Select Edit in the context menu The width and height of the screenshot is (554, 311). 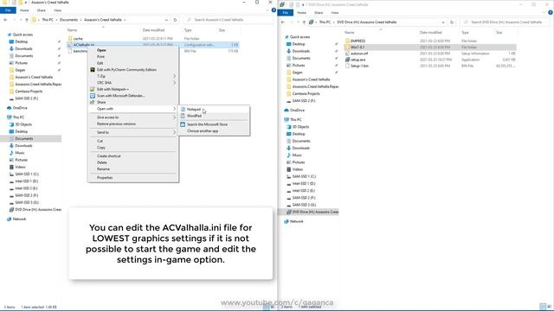[x=100, y=63]
